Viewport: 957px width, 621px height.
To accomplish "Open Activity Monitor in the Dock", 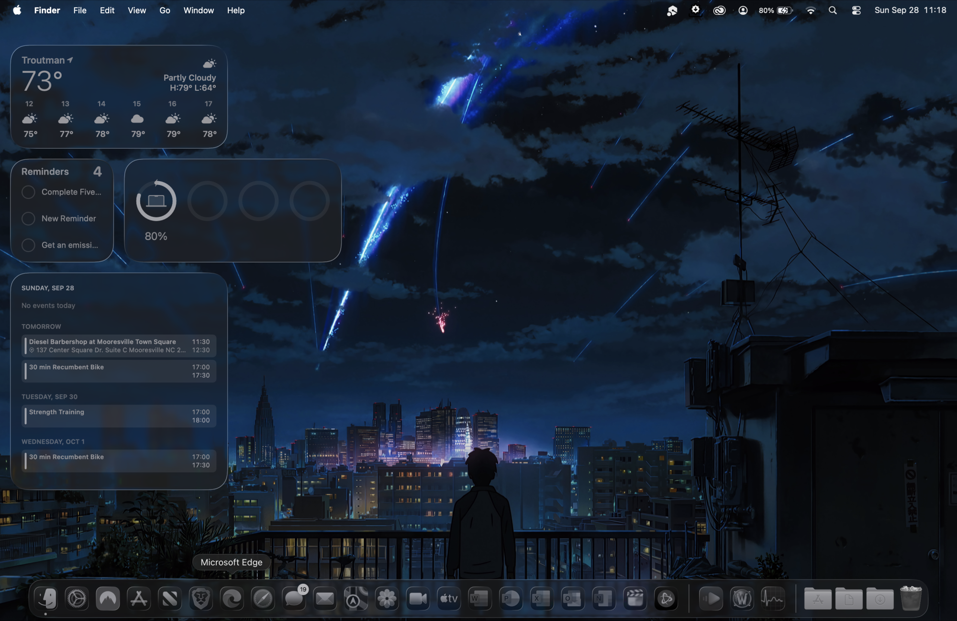I will pos(773,599).
